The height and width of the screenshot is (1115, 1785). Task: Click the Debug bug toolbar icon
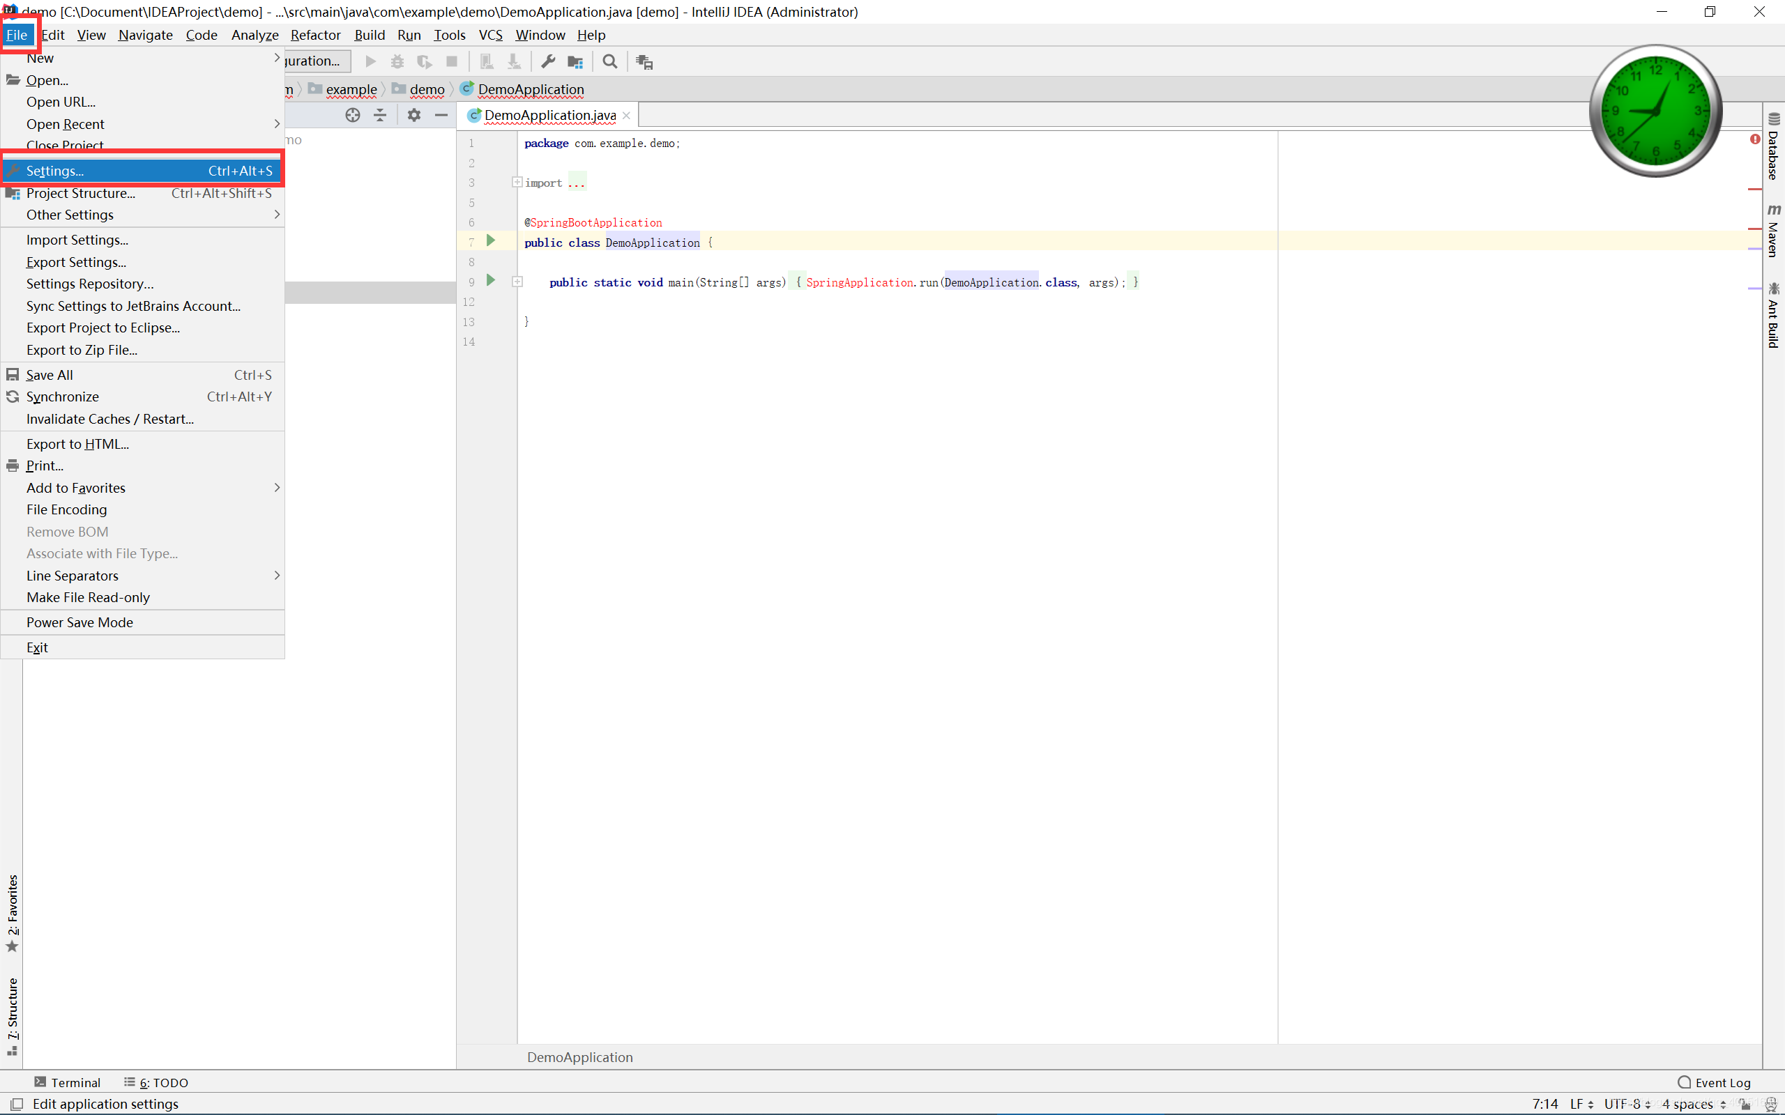[397, 62]
